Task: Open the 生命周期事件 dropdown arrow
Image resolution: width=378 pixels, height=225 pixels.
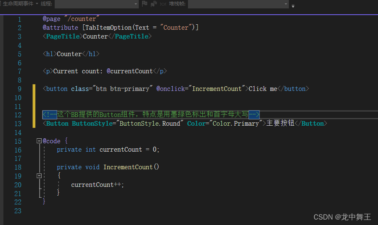Action: coord(37,4)
